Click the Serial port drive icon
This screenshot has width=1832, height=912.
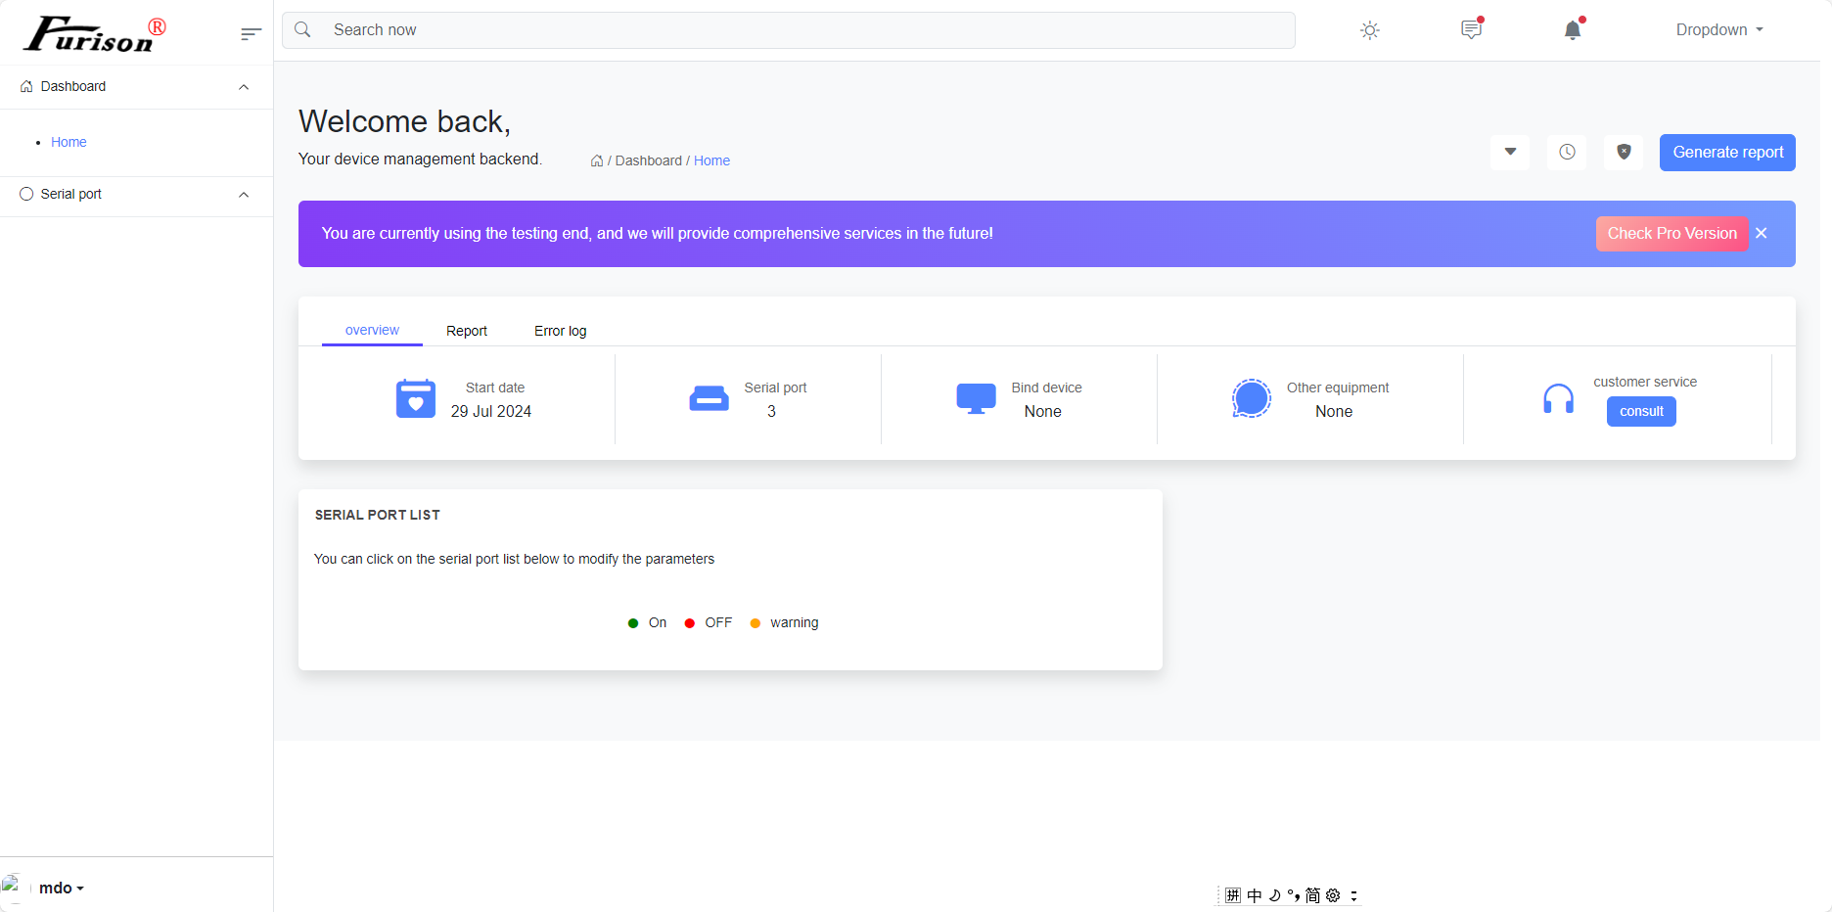click(709, 399)
